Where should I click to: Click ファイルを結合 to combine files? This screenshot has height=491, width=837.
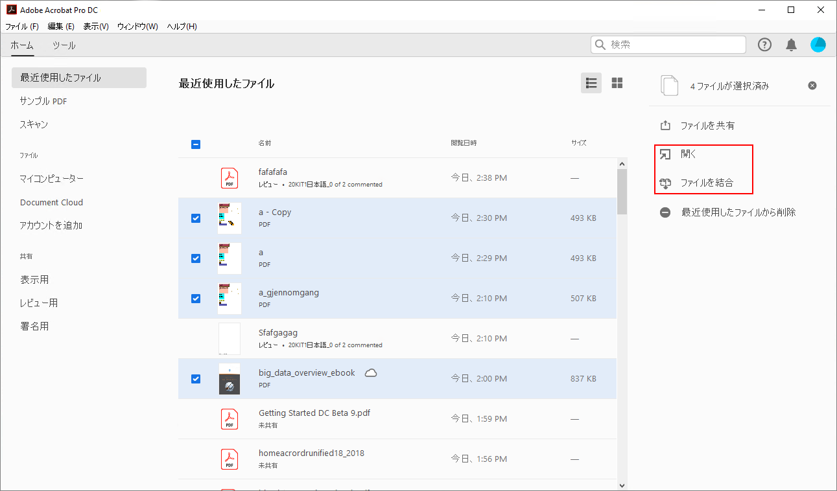706,183
